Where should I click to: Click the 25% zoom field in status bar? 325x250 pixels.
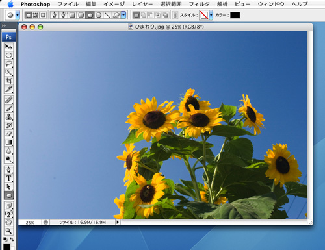pyautogui.click(x=30, y=222)
